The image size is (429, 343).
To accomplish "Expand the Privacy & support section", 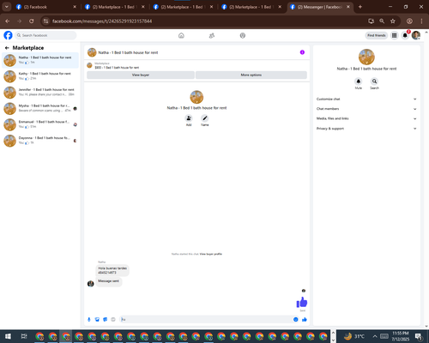I will click(366, 129).
